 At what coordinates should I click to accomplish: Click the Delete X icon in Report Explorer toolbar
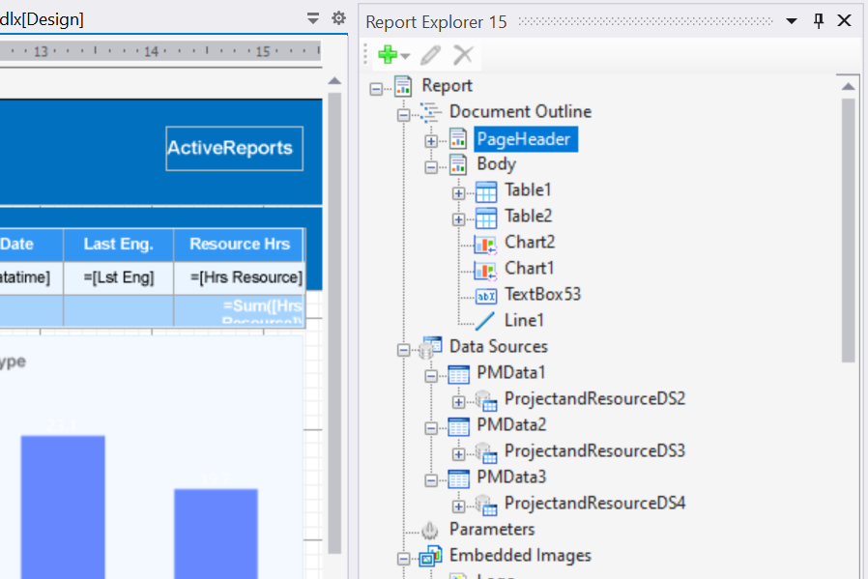pos(463,55)
